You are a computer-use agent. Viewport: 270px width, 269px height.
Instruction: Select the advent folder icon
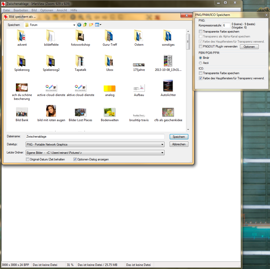tap(22, 36)
